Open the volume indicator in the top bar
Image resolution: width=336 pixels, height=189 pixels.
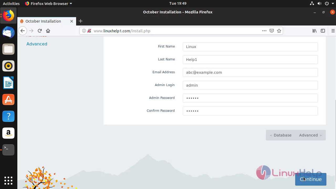pyautogui.click(x=319, y=3)
